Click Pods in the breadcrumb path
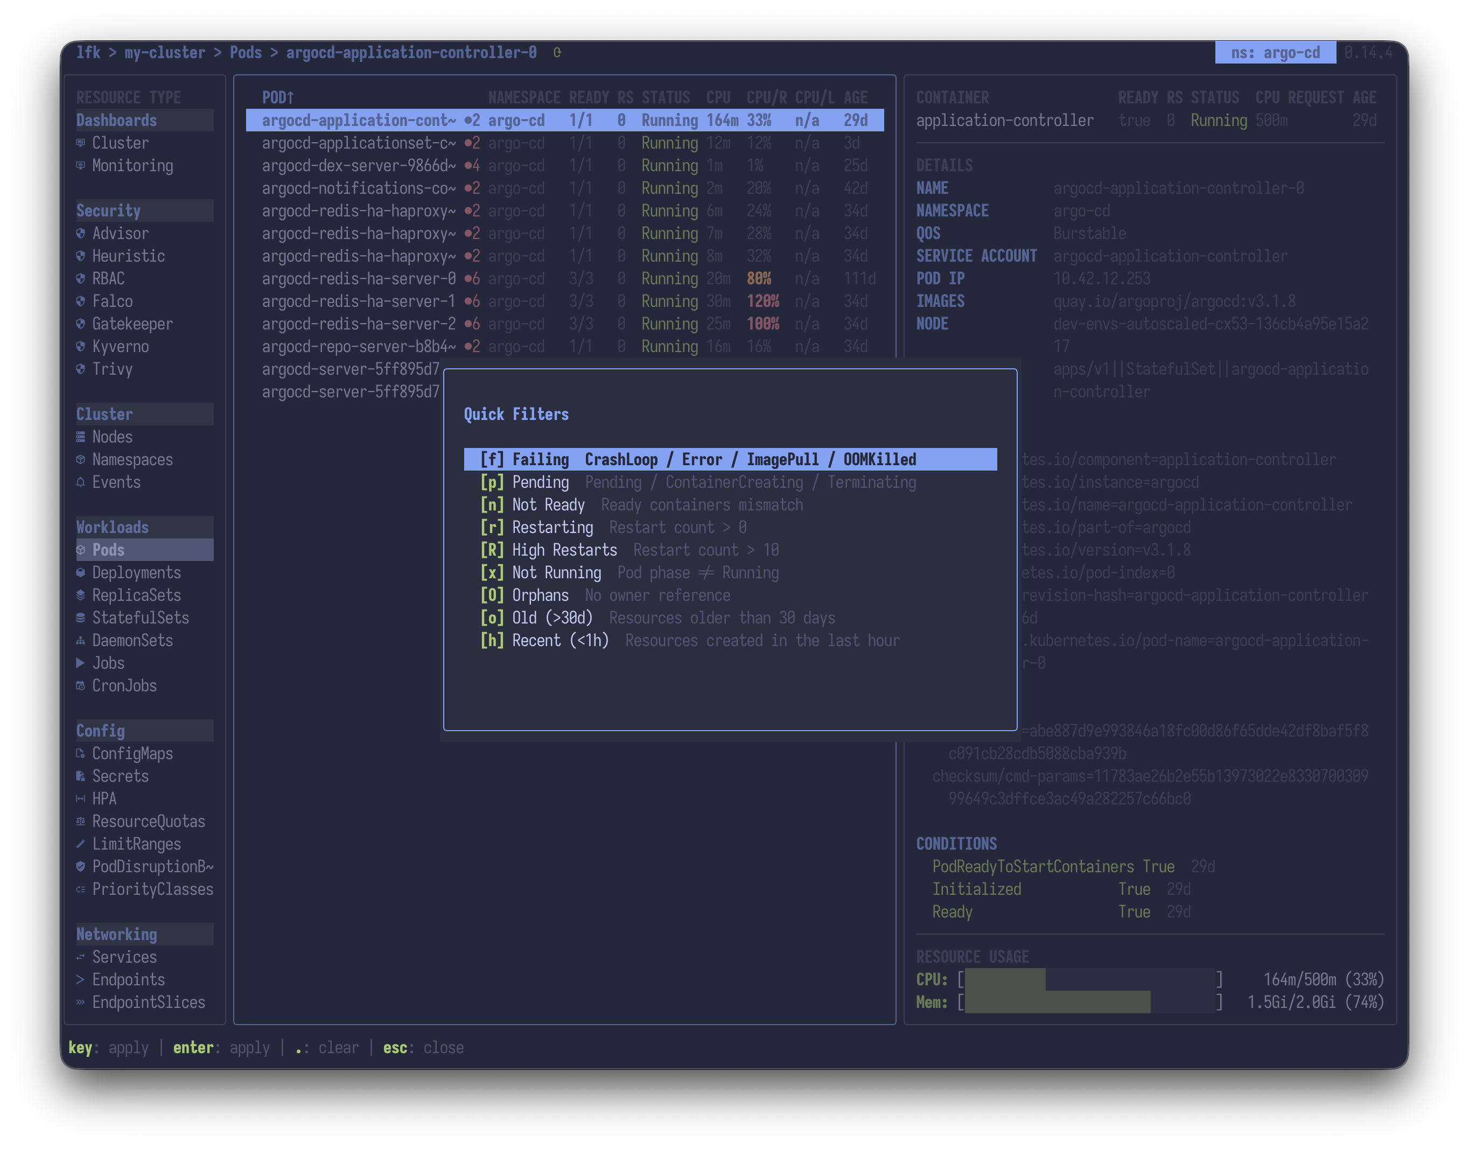Image resolution: width=1469 pixels, height=1149 pixels. pyautogui.click(x=246, y=52)
